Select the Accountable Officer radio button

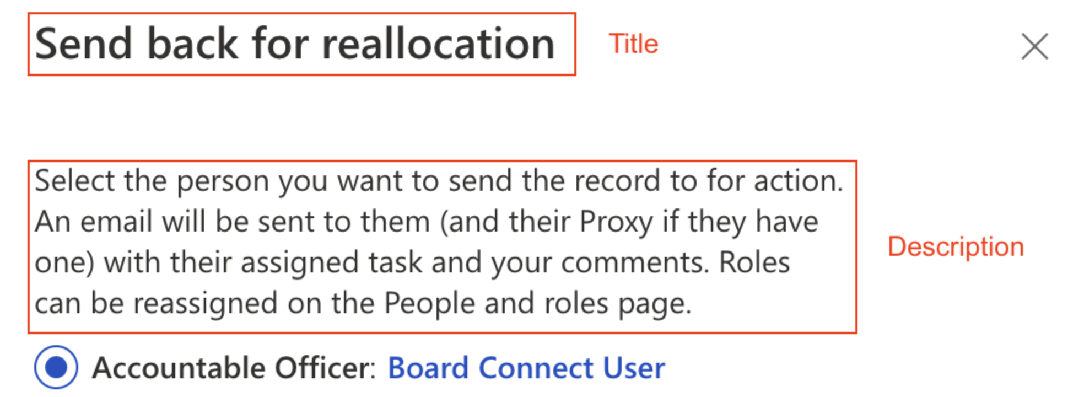pyautogui.click(x=56, y=367)
